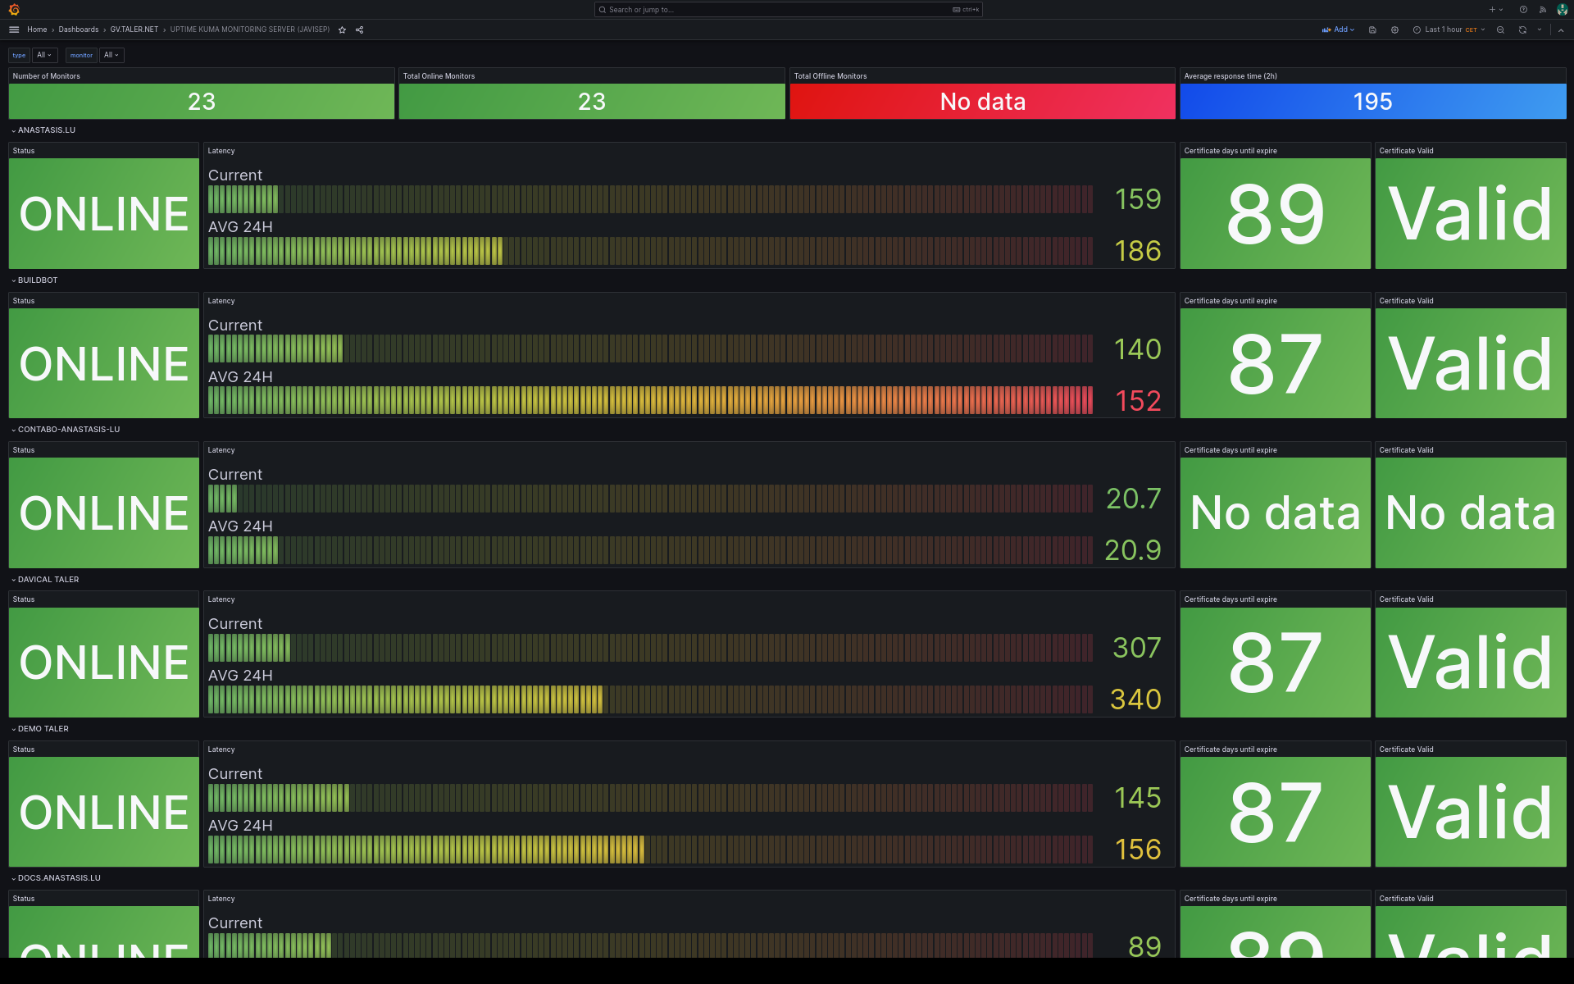Click the search bar at top
The image size is (1574, 984).
pyautogui.click(x=786, y=9)
